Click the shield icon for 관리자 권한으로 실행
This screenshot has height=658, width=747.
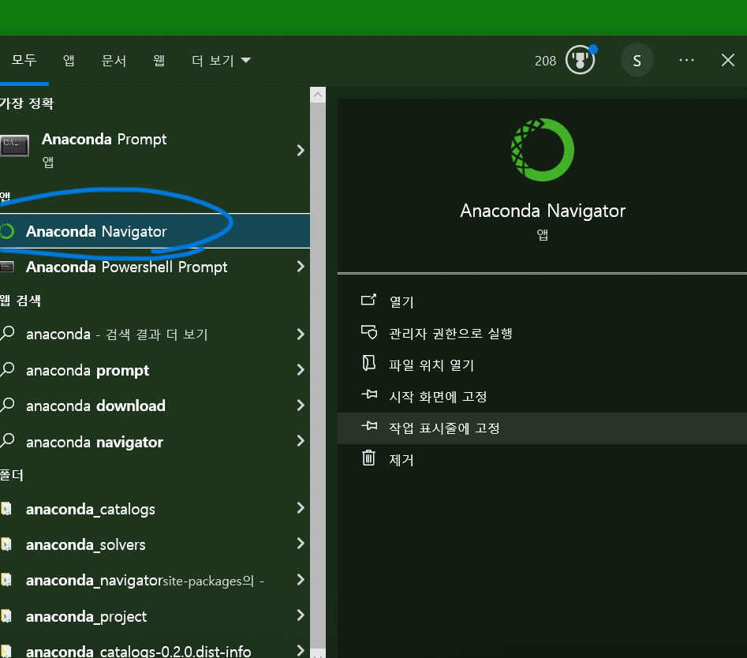[x=368, y=331]
